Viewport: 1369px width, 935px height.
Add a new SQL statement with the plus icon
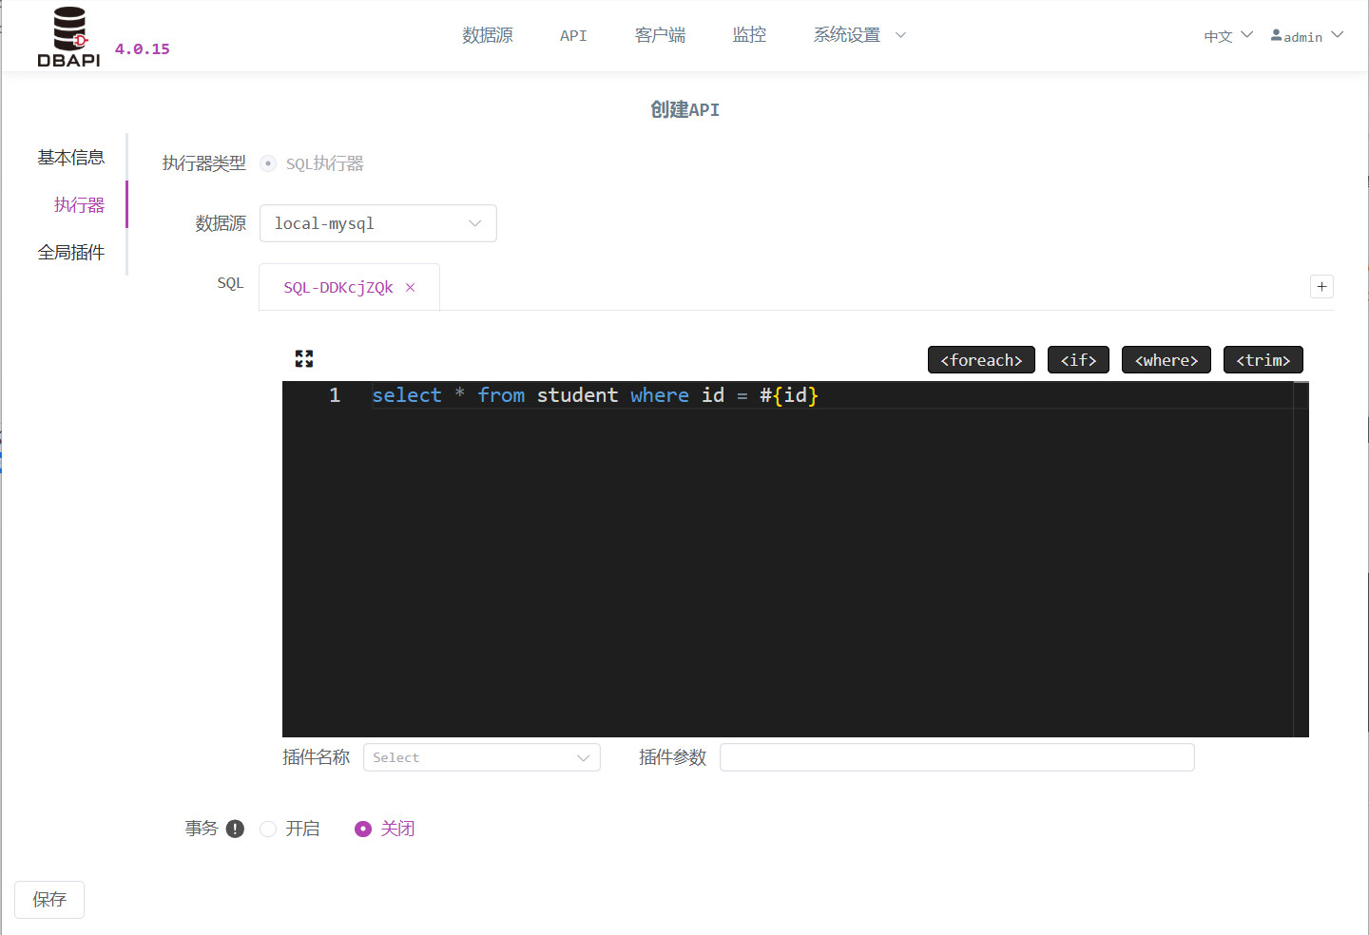(x=1321, y=286)
